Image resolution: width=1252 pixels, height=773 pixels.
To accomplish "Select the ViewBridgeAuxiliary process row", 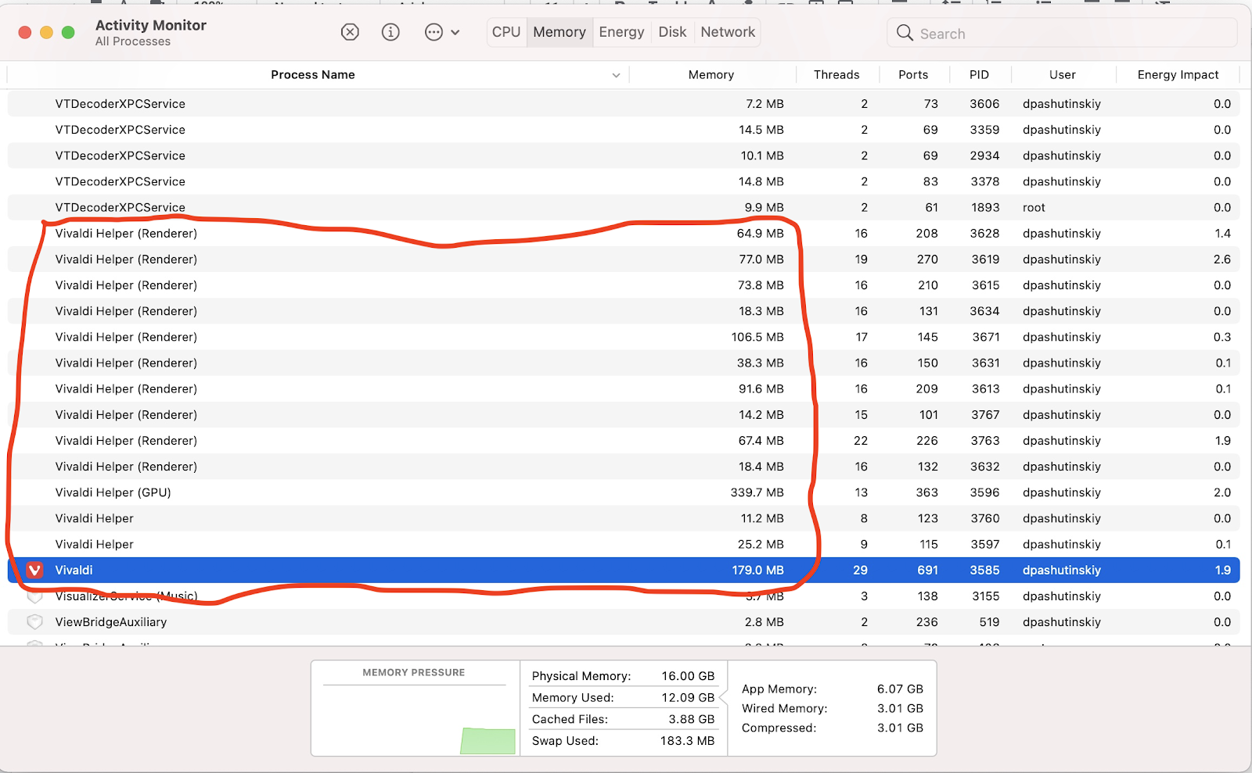I will coord(624,622).
